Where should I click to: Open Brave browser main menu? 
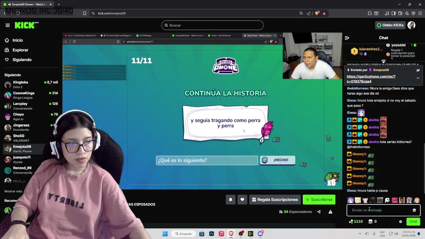[x=420, y=13]
